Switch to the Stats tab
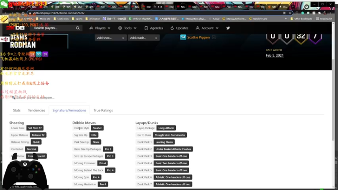The image size is (338, 190). 16,110
